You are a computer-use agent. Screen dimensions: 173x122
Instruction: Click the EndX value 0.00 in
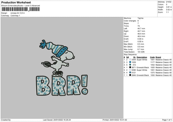tap(140, 39)
